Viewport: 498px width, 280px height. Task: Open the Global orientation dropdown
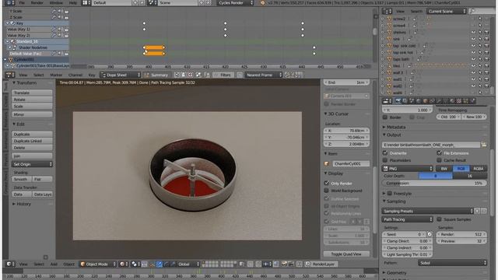point(188,264)
